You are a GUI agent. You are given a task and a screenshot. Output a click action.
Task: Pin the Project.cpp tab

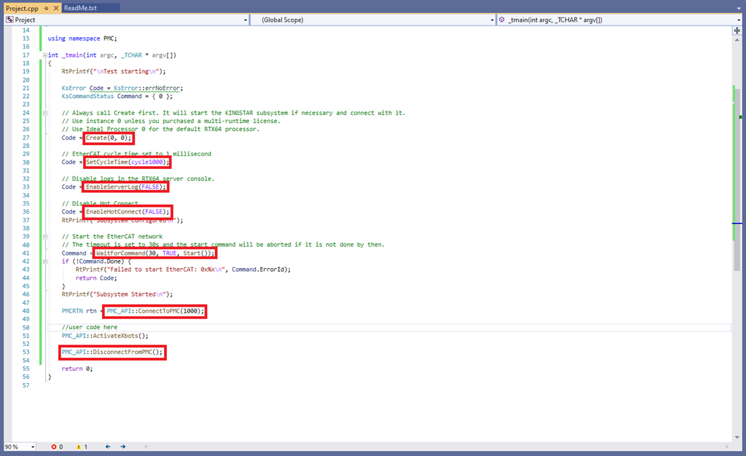click(x=45, y=8)
